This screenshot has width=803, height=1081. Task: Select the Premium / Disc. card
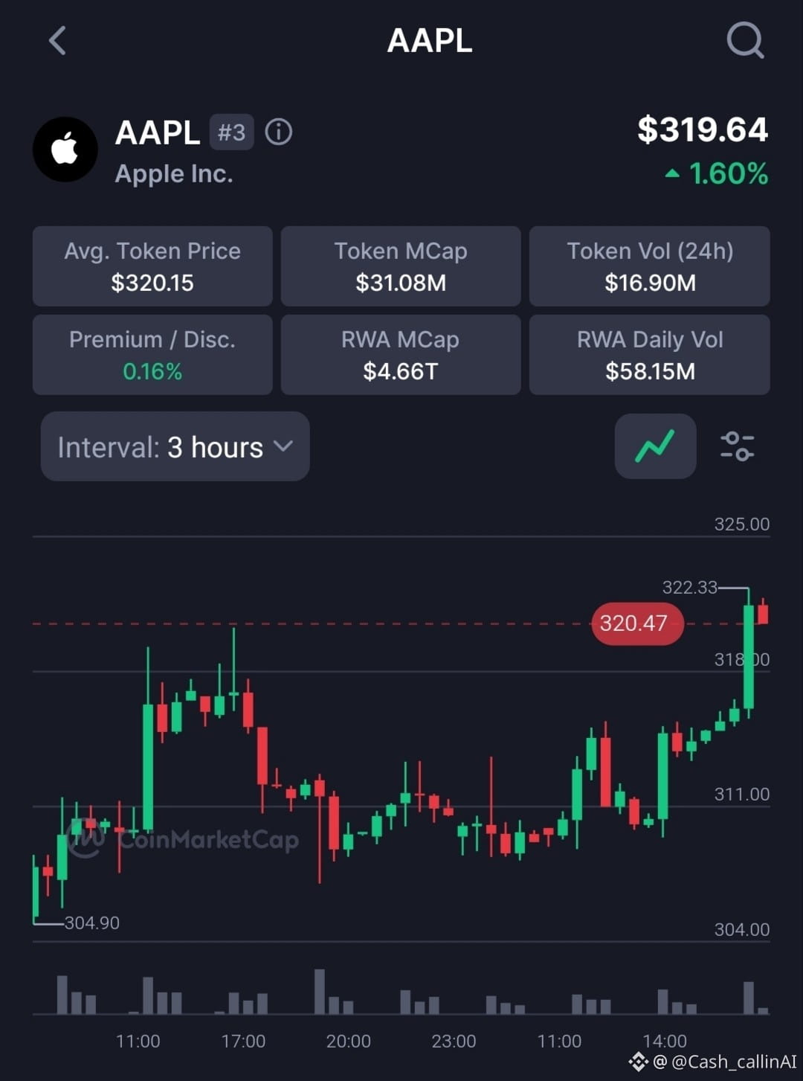click(152, 355)
